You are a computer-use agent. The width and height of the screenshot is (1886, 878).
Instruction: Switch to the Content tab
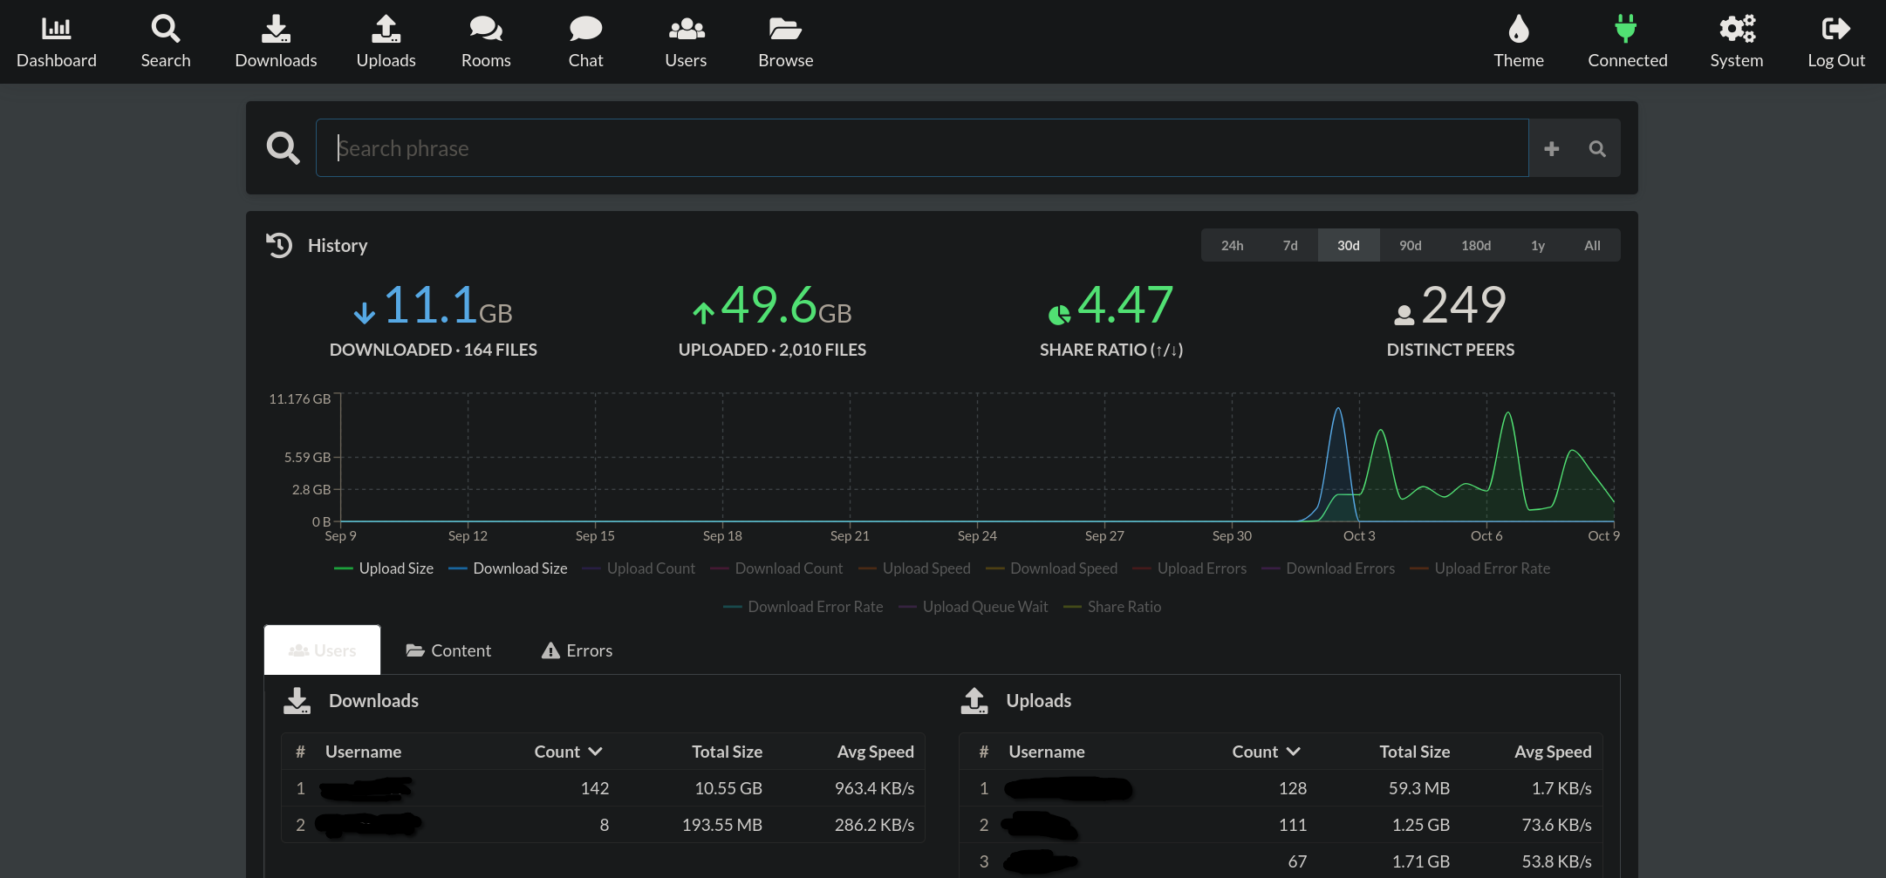point(448,650)
